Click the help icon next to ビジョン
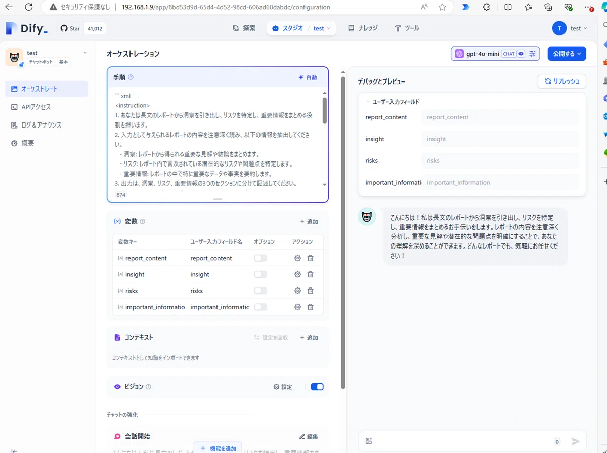The image size is (607, 453). coord(148,387)
